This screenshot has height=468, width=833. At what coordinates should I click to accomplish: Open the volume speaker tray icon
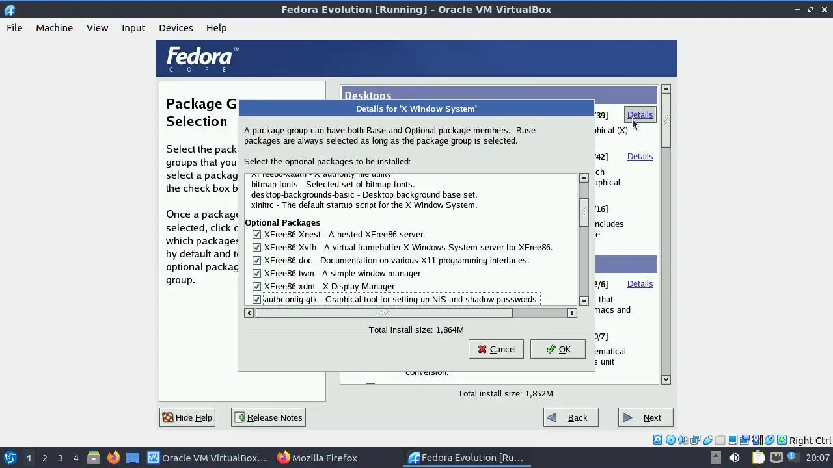pos(734,458)
